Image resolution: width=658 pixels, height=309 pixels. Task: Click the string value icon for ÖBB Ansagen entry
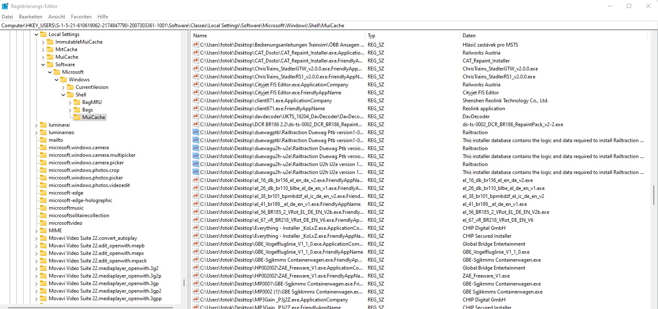click(x=195, y=45)
